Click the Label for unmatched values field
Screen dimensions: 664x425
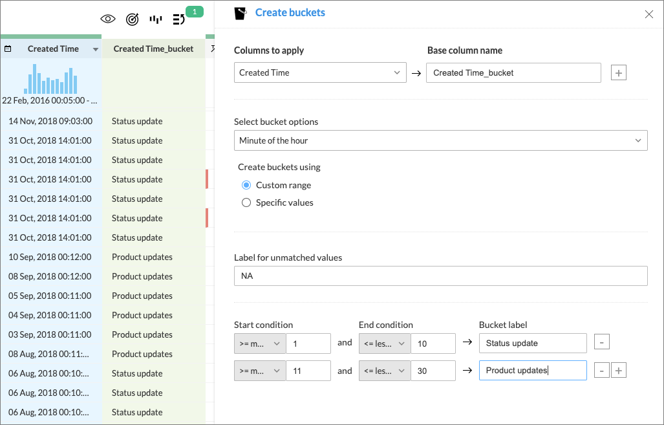440,276
